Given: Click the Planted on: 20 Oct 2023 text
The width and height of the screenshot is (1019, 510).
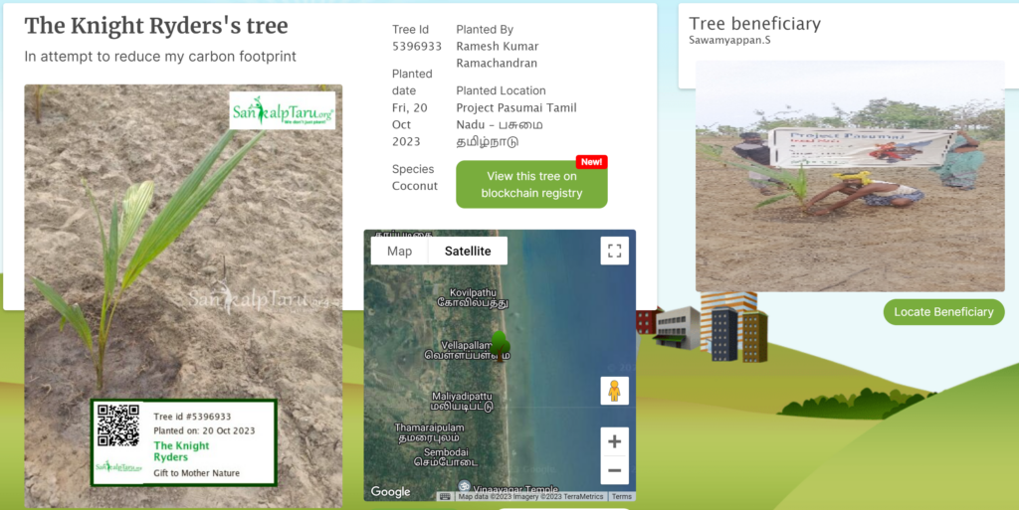Looking at the screenshot, I should (x=204, y=430).
